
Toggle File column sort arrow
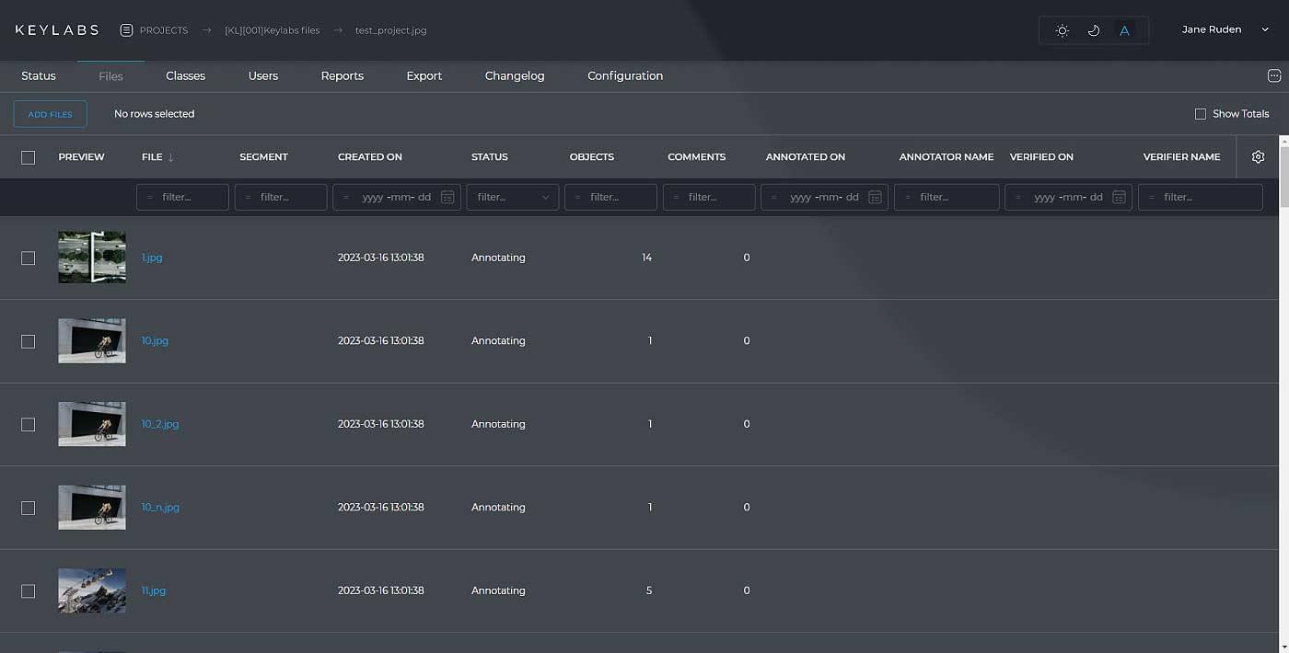coord(170,157)
